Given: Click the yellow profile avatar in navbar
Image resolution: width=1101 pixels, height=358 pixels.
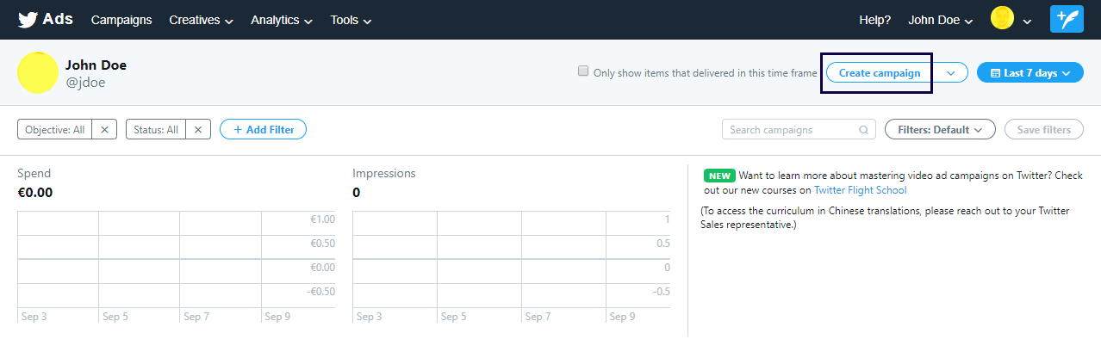Looking at the screenshot, I should pyautogui.click(x=1002, y=19).
